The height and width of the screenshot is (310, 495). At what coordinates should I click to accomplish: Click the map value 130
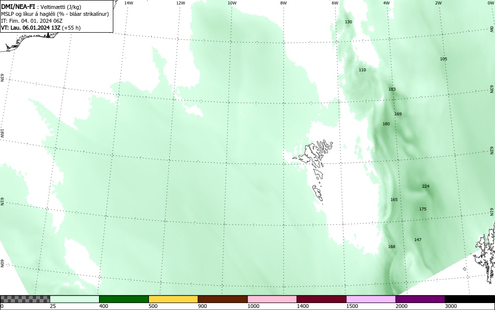pyautogui.click(x=348, y=22)
